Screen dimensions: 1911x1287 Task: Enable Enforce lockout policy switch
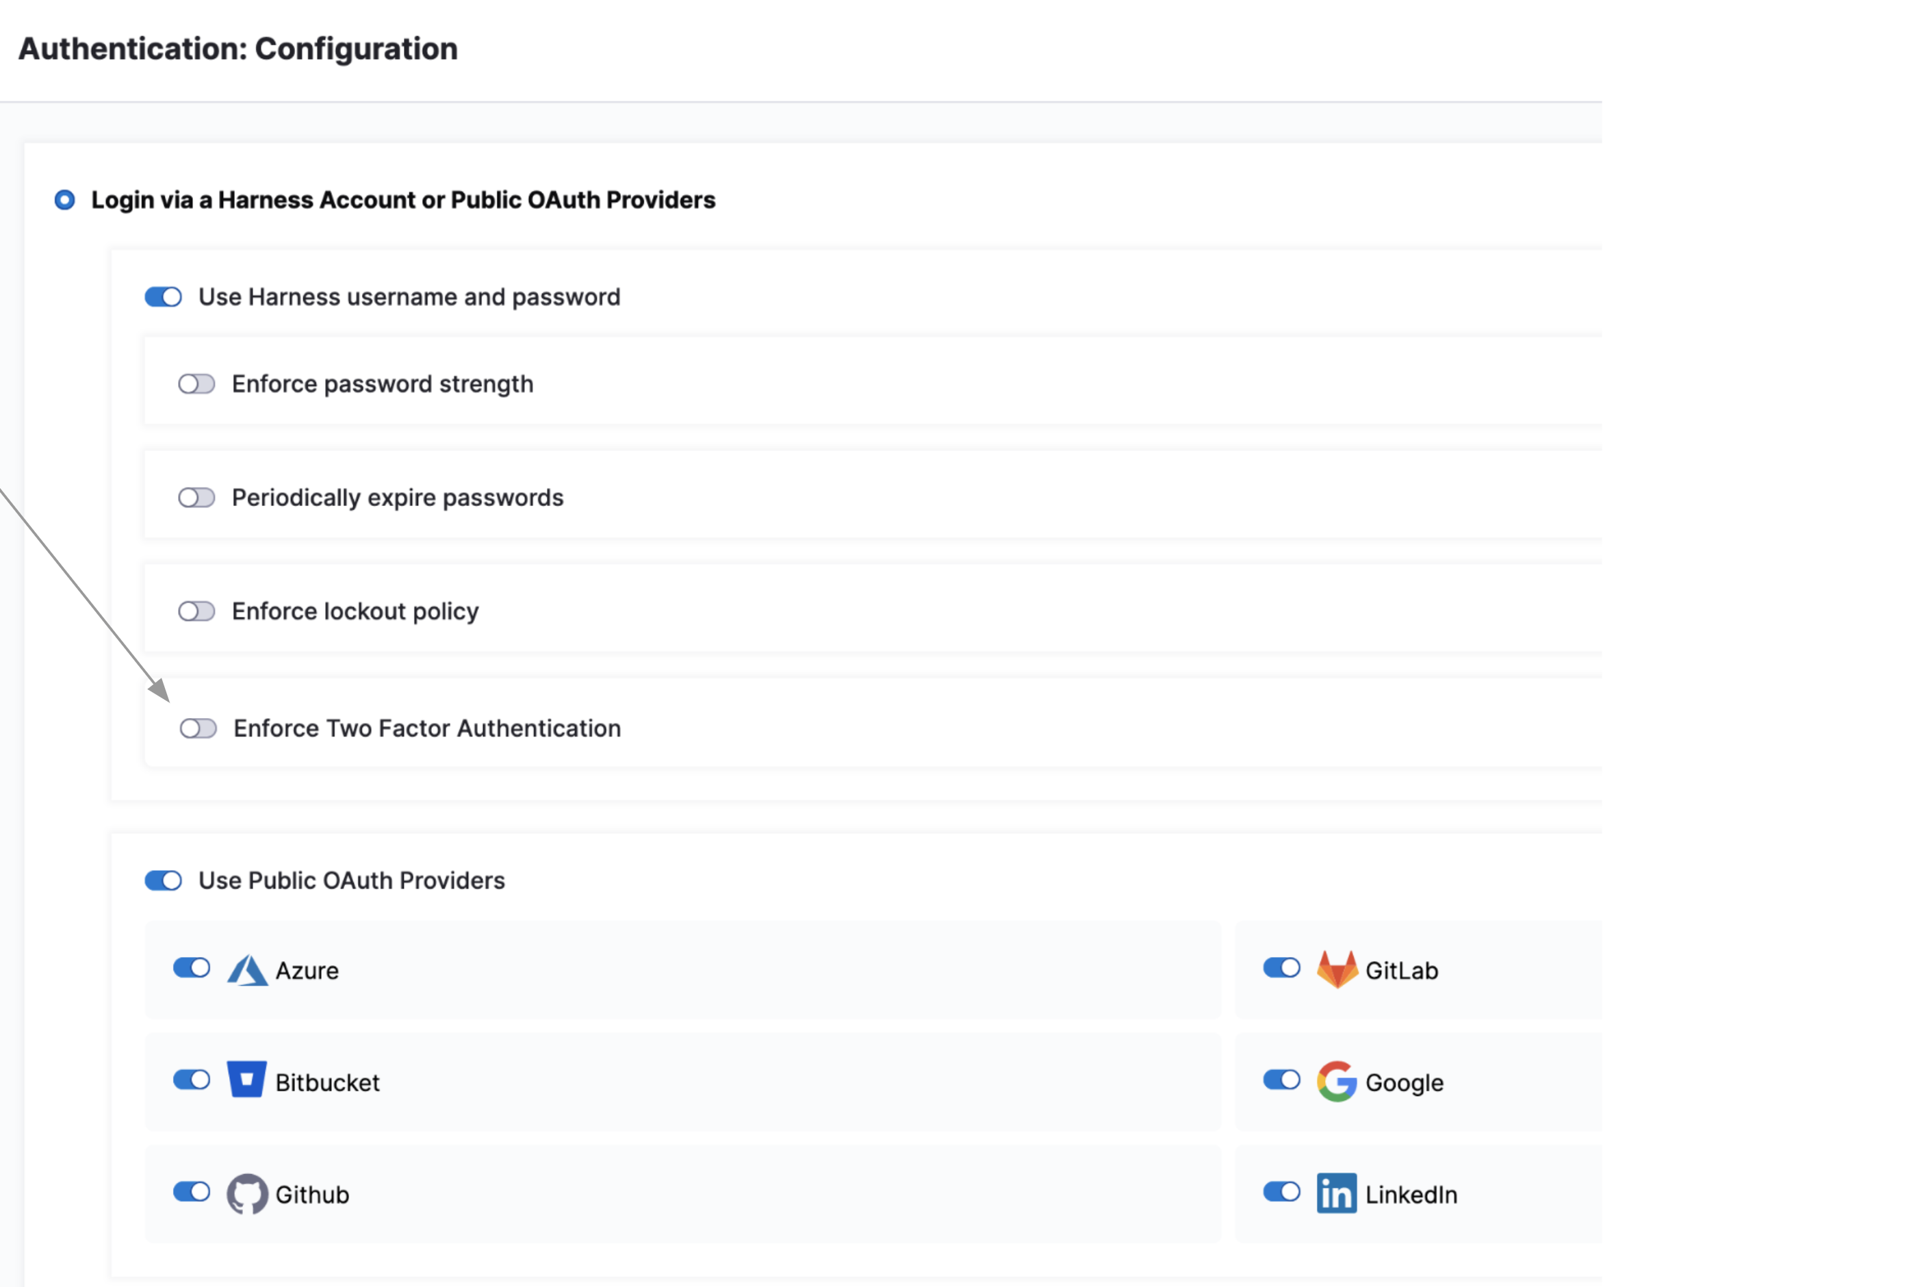tap(197, 611)
